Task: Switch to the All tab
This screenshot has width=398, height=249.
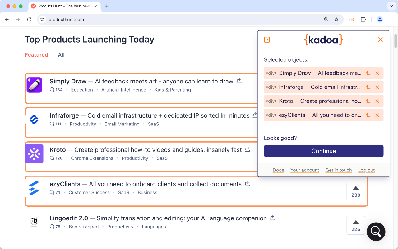Action: click(x=61, y=54)
